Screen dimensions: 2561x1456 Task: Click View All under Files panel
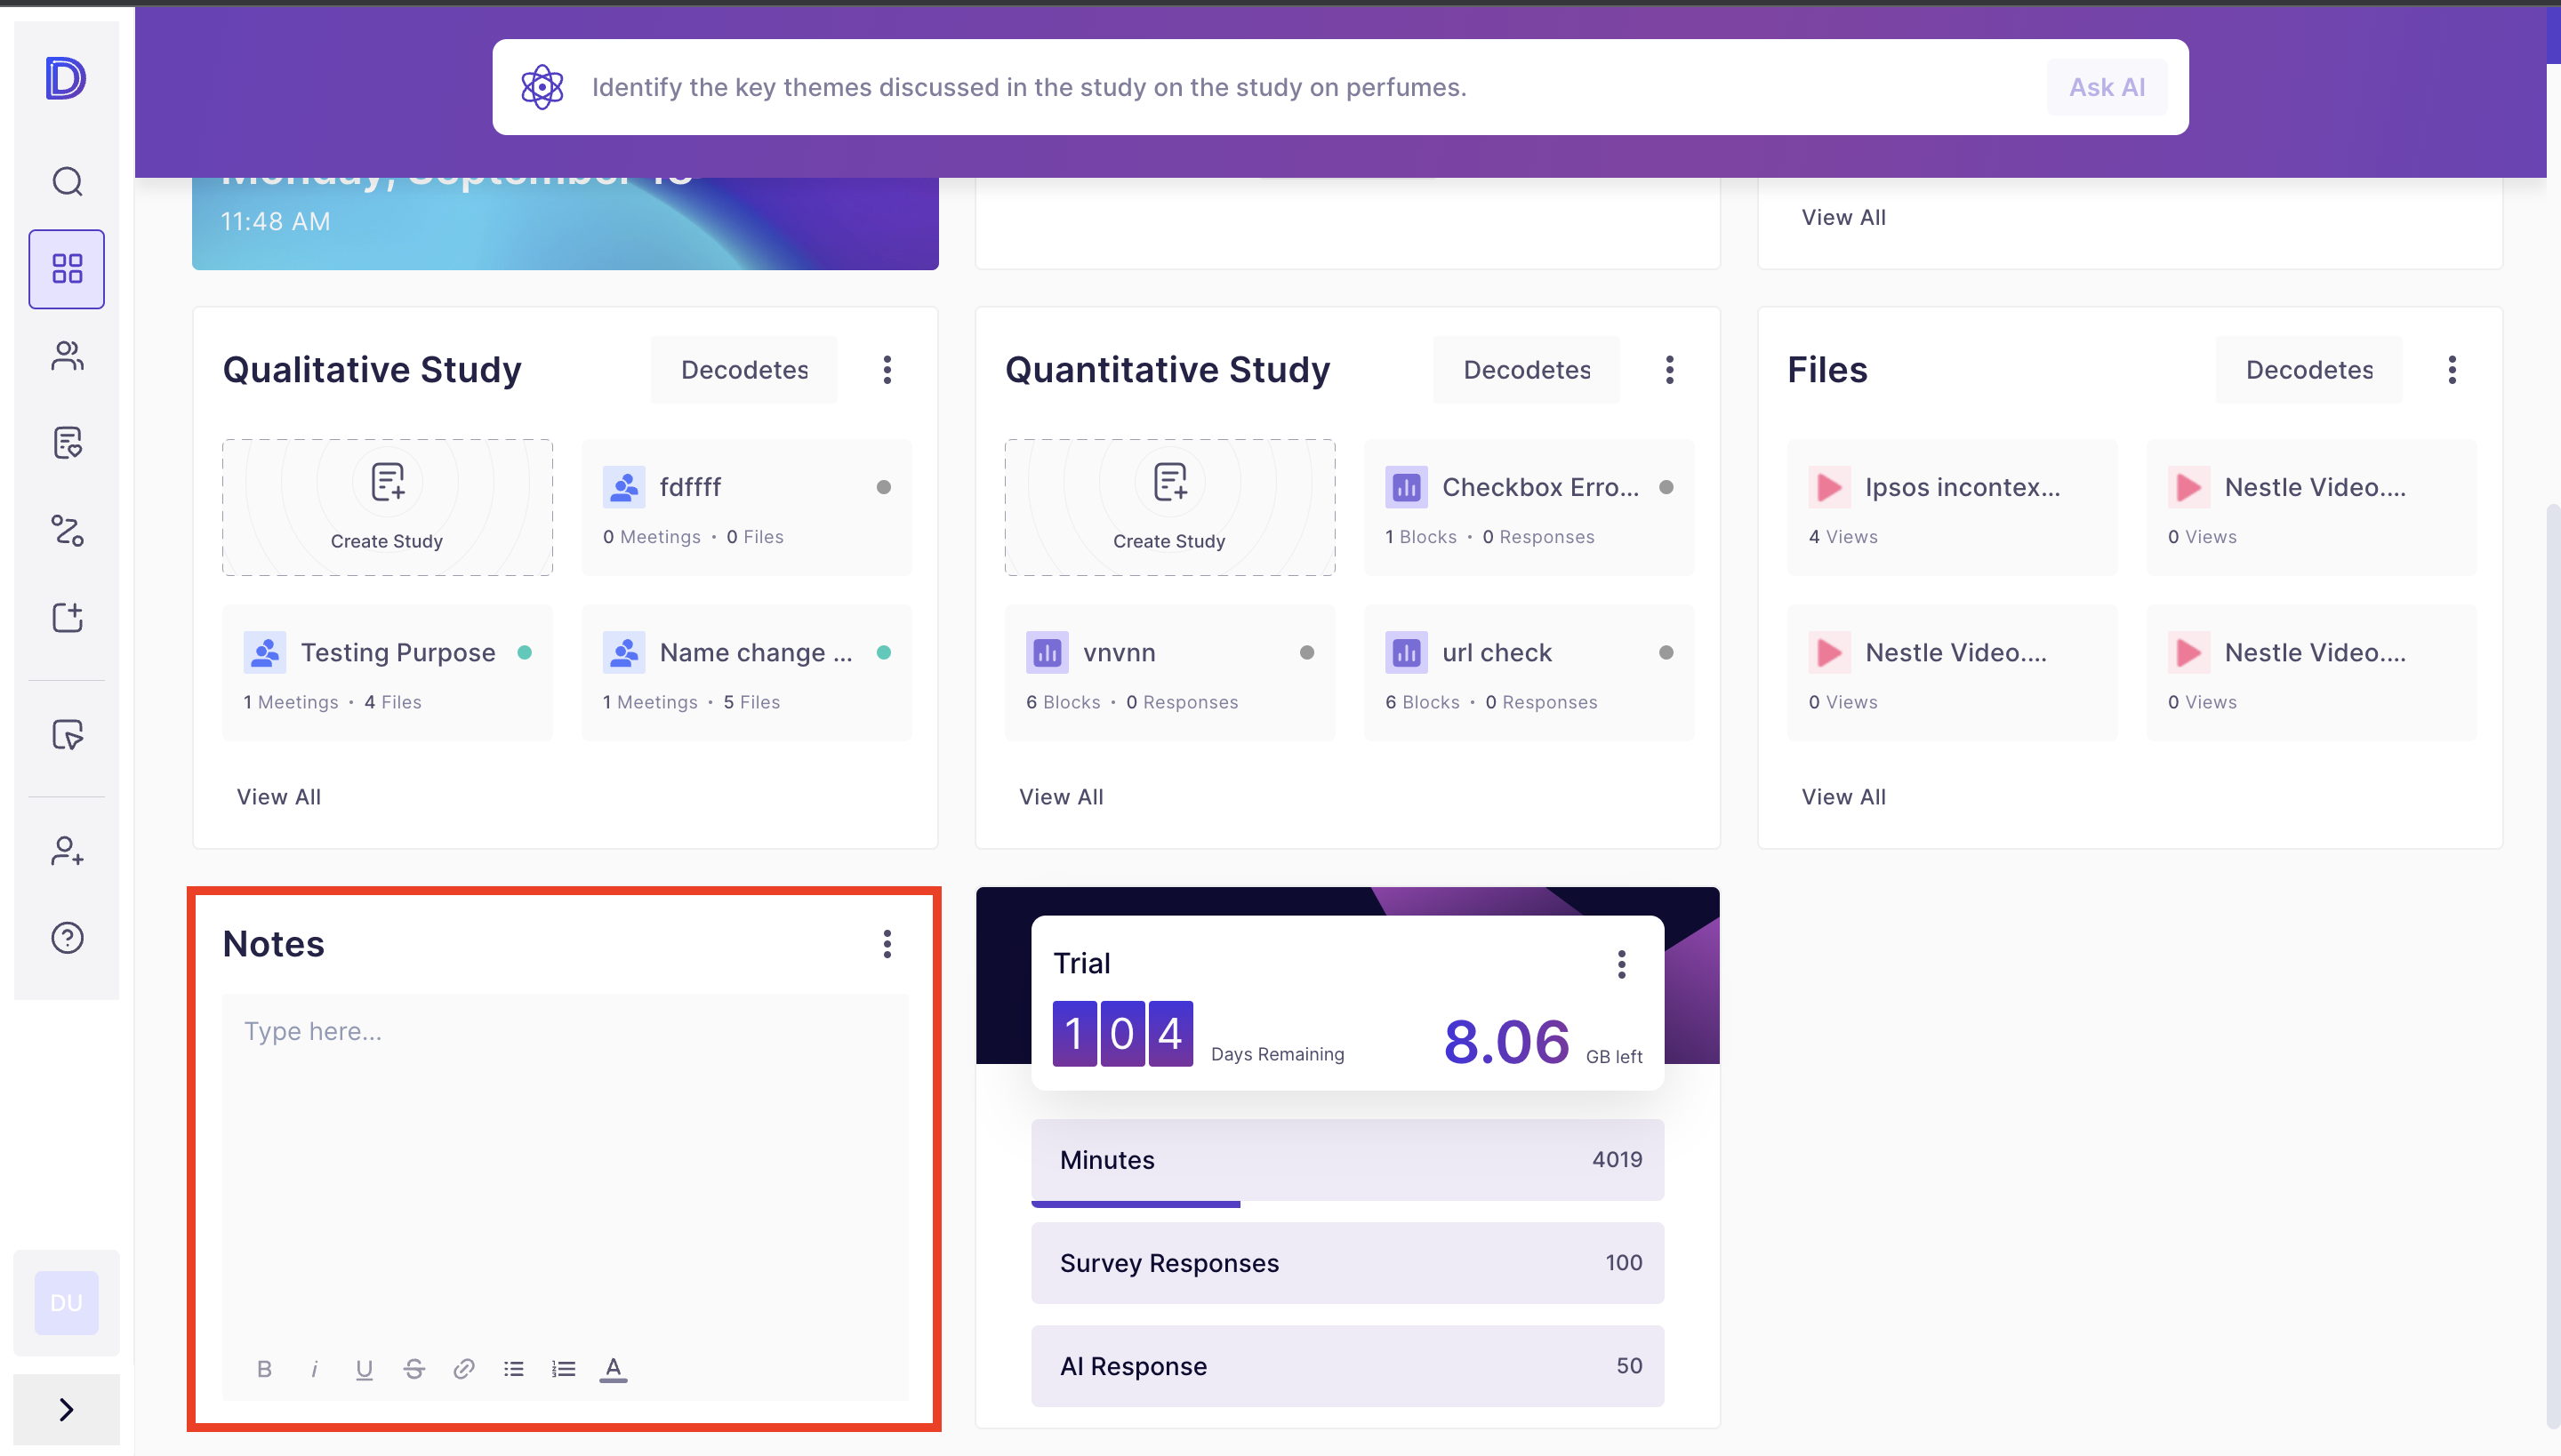click(1843, 797)
